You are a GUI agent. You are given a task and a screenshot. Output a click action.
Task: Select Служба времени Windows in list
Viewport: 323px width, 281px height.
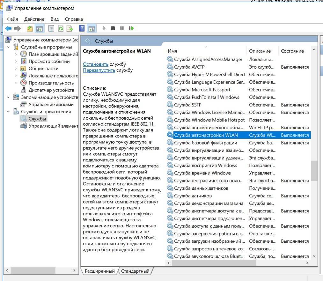pos(202,173)
